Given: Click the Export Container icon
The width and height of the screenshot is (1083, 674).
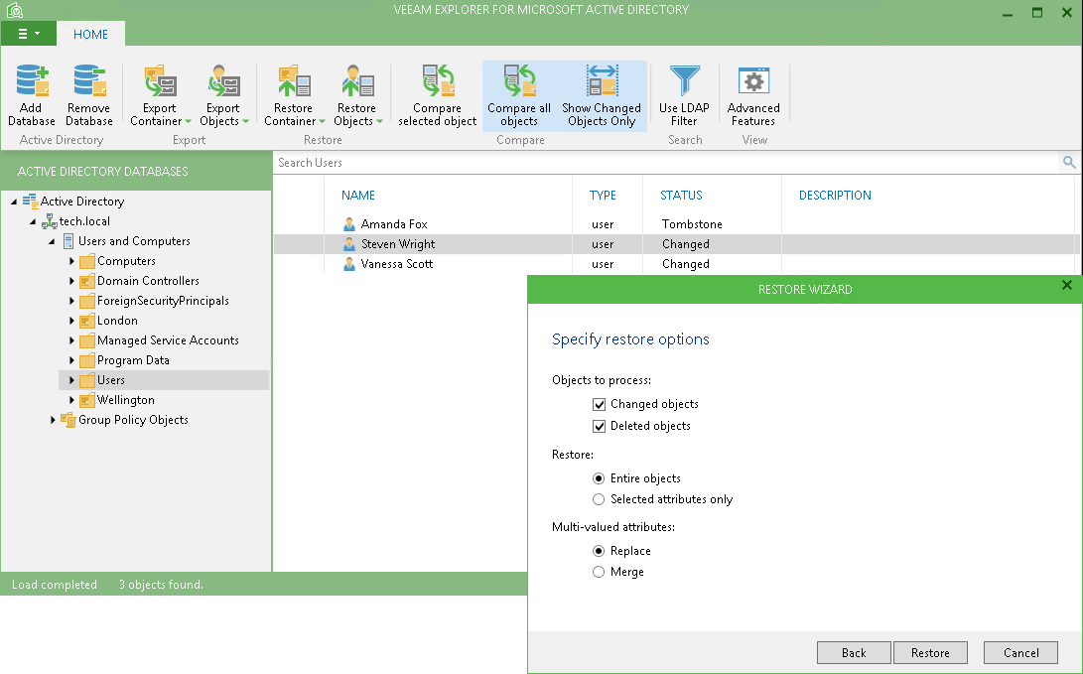Looking at the screenshot, I should pos(160,80).
